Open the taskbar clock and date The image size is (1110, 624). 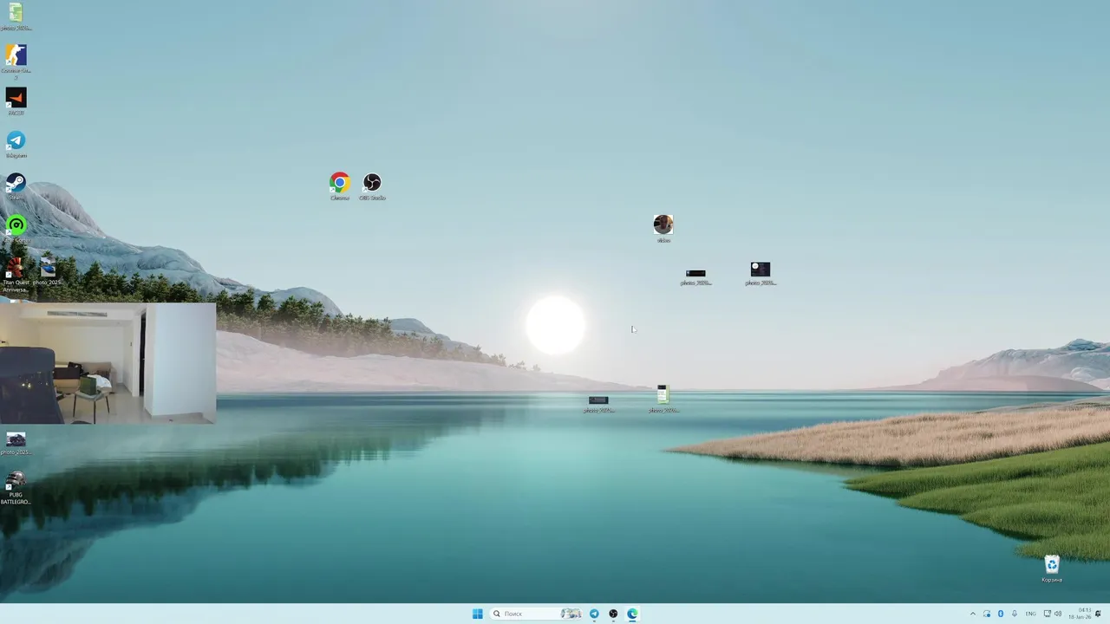[x=1081, y=614]
